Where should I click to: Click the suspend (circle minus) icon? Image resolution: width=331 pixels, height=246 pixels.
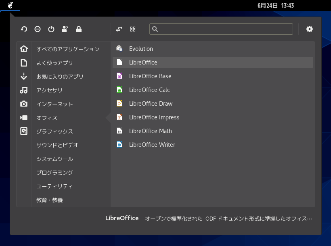click(38, 29)
